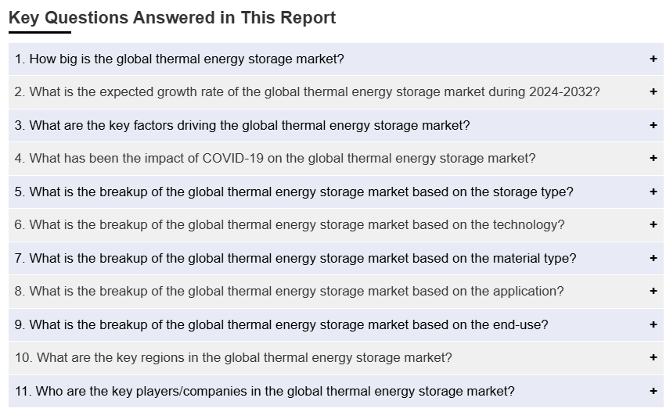Expand question 5 on storage type breakup
Image resolution: width=666 pixels, height=412 pixels.
(293, 192)
